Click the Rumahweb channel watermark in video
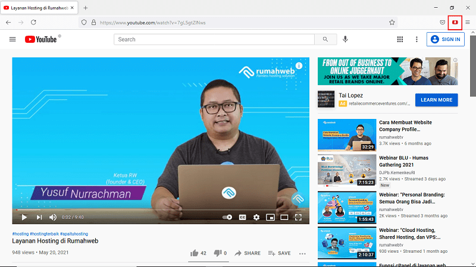This screenshot has height=267, width=476. [298, 199]
